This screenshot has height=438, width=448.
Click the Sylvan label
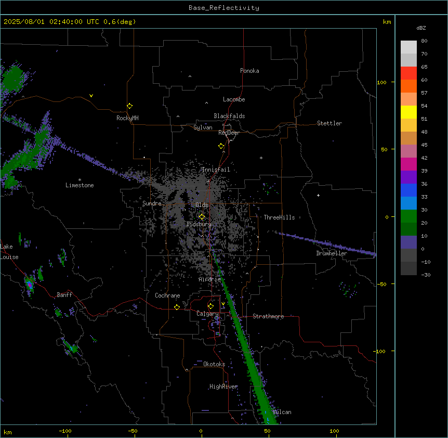click(x=203, y=127)
